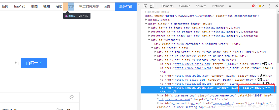279x110 pixels.
Task: Collapse the div id wrapper node
Action: [149, 40]
